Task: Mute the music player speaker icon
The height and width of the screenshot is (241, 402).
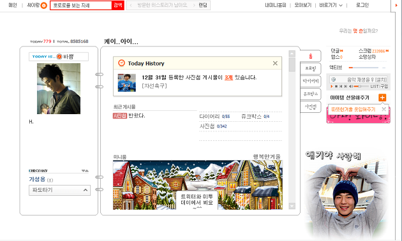Action: (351, 87)
